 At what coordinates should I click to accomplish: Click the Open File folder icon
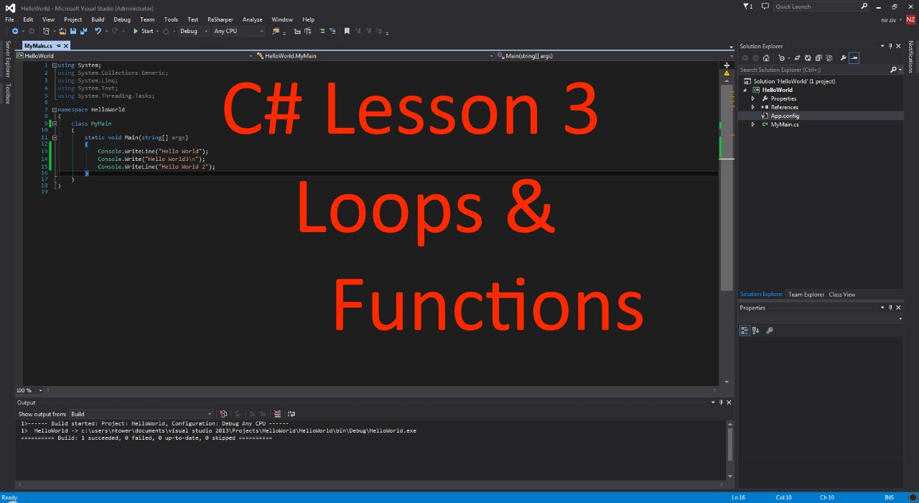tap(62, 31)
